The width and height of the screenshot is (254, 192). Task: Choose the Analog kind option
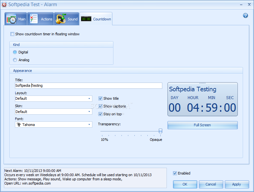click(x=15, y=60)
